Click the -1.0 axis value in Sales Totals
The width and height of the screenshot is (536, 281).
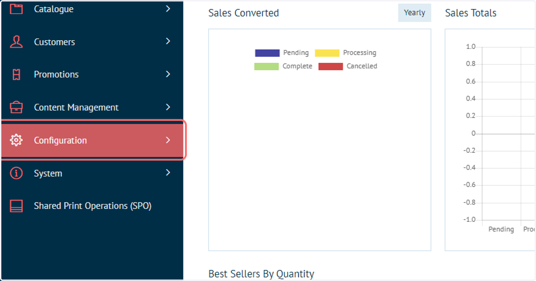coord(469,220)
